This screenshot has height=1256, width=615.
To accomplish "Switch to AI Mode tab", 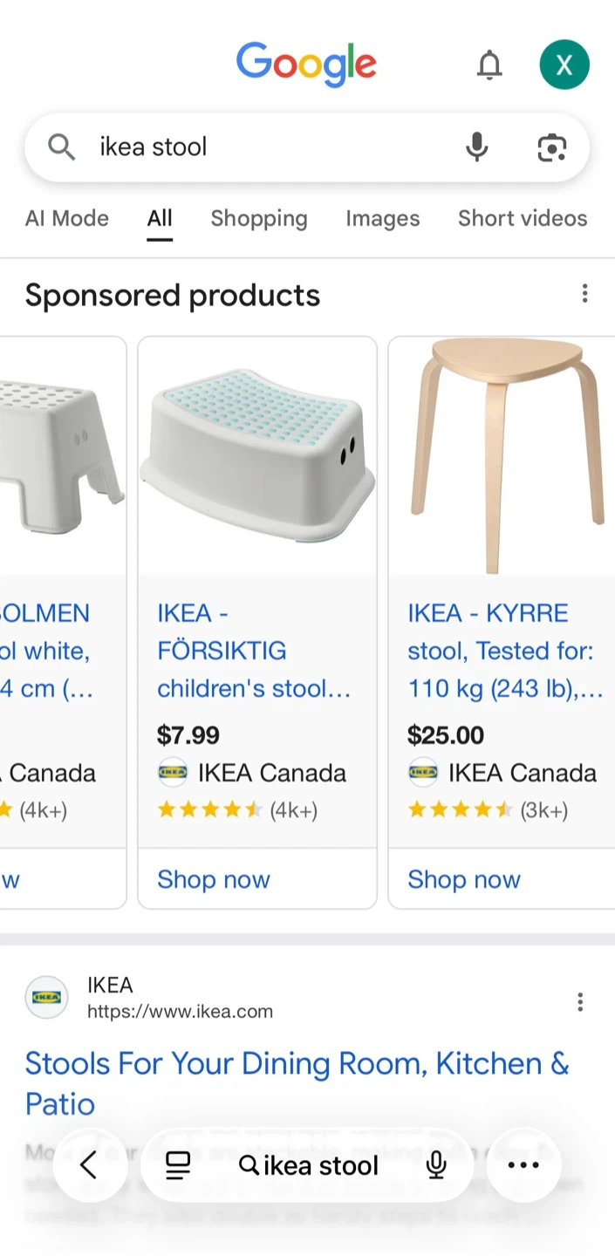I will click(67, 218).
